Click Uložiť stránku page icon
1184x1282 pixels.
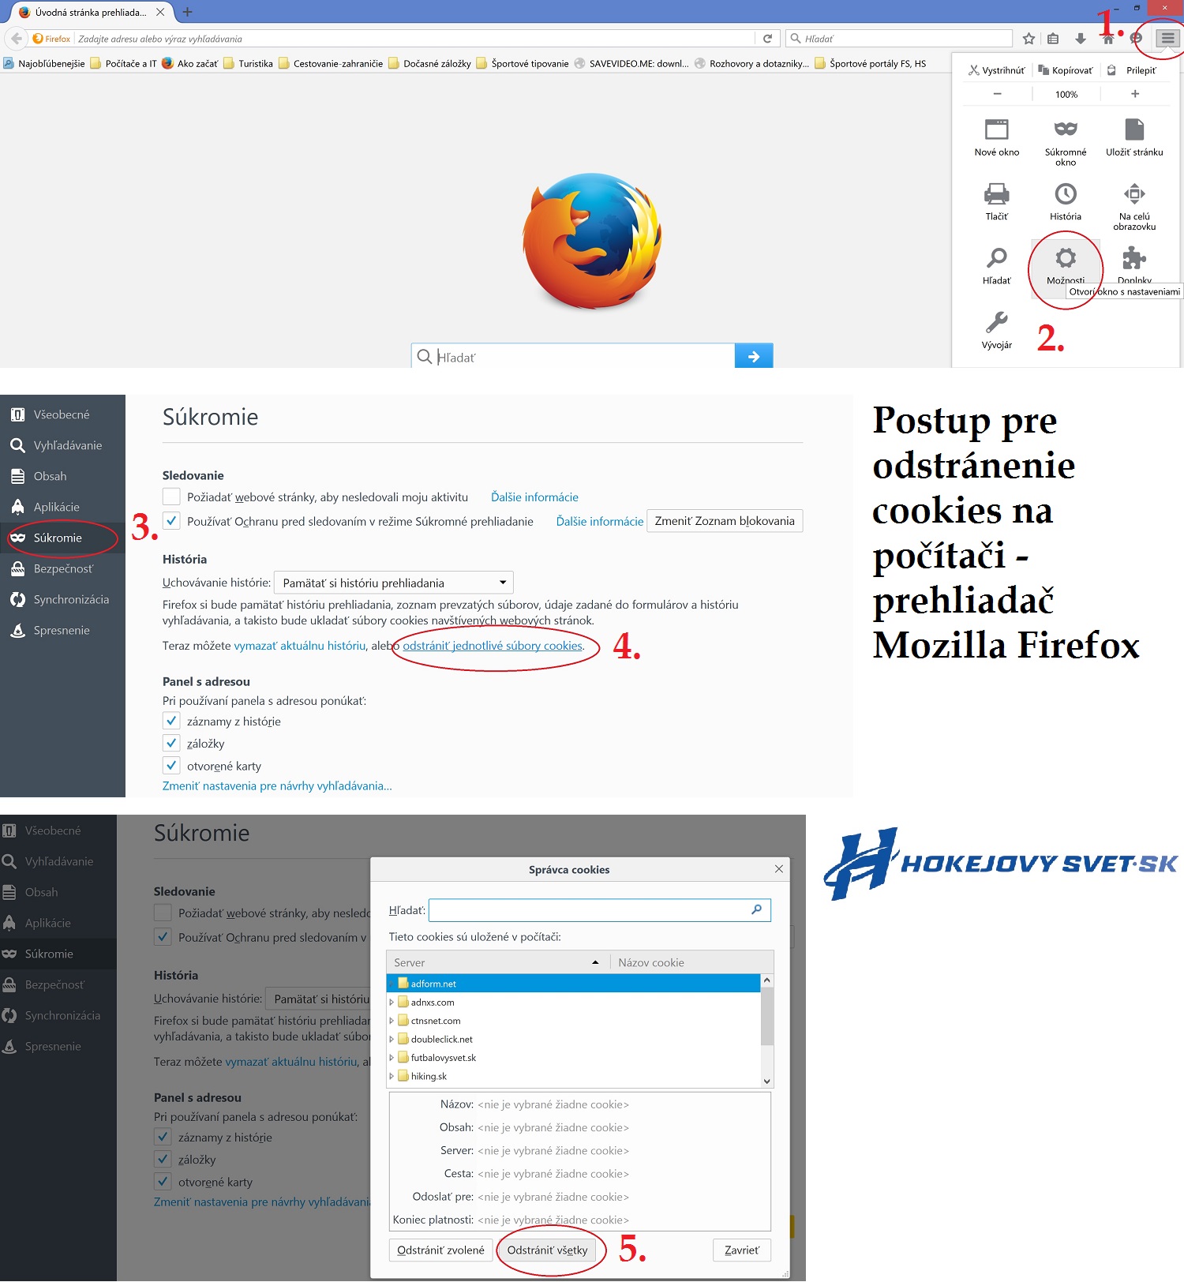(1134, 129)
